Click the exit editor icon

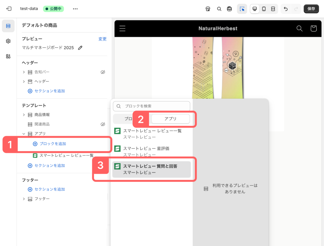pos(9,9)
